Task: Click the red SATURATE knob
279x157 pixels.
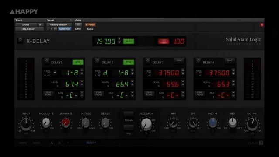Action: (x=66, y=123)
